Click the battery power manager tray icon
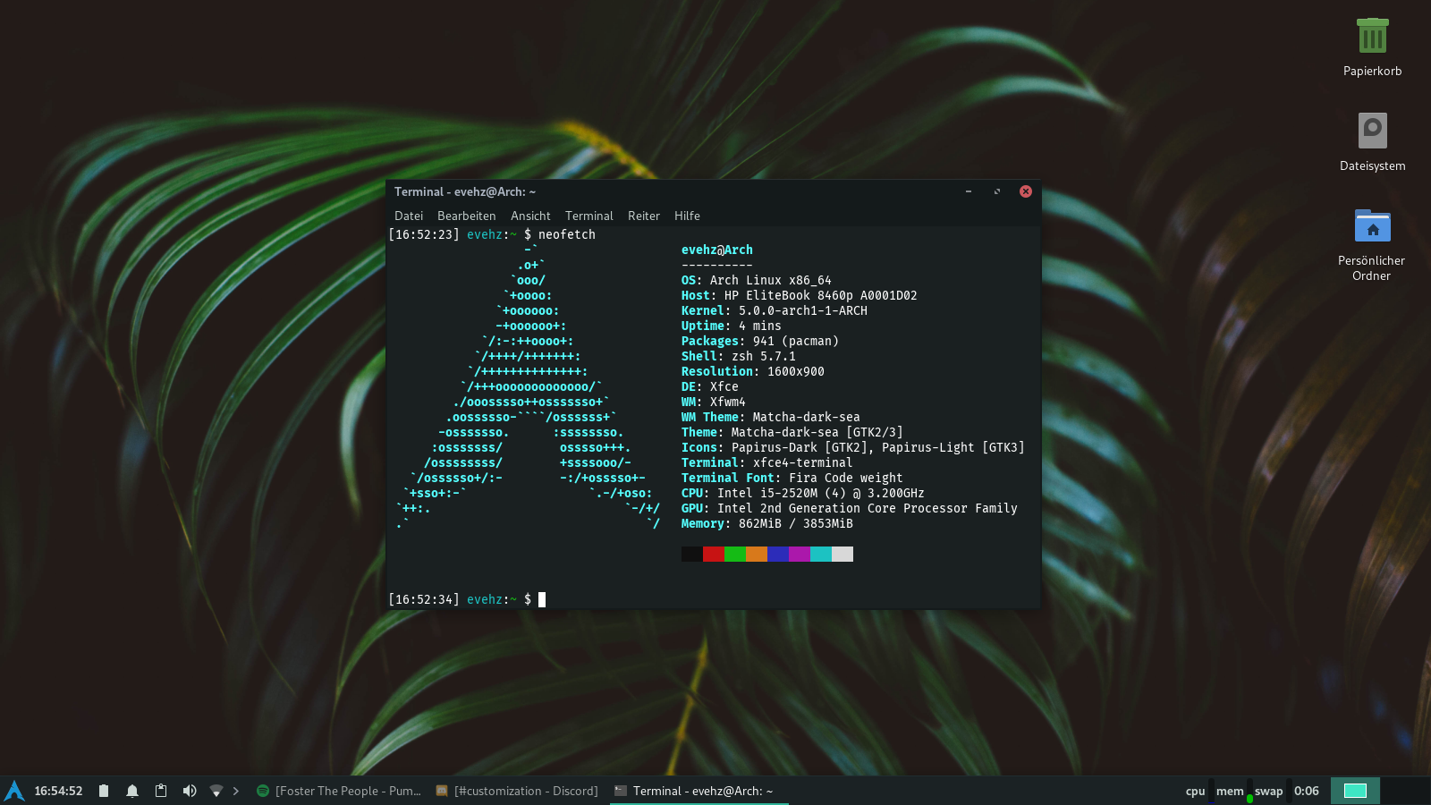This screenshot has height=805, width=1431. pyautogui.click(x=104, y=791)
